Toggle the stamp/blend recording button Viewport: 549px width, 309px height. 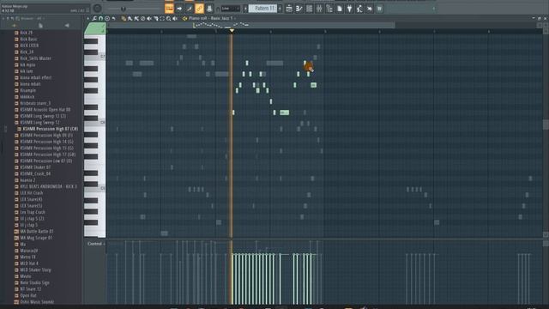(209, 9)
